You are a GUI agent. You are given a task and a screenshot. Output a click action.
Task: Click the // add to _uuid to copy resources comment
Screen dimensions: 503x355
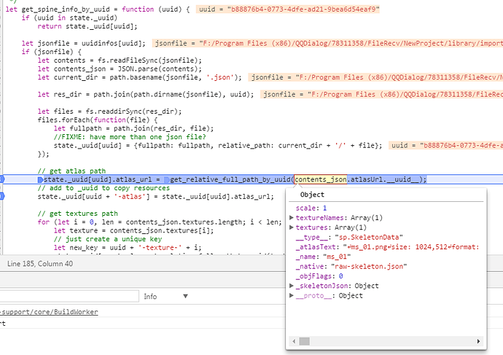tap(104, 188)
